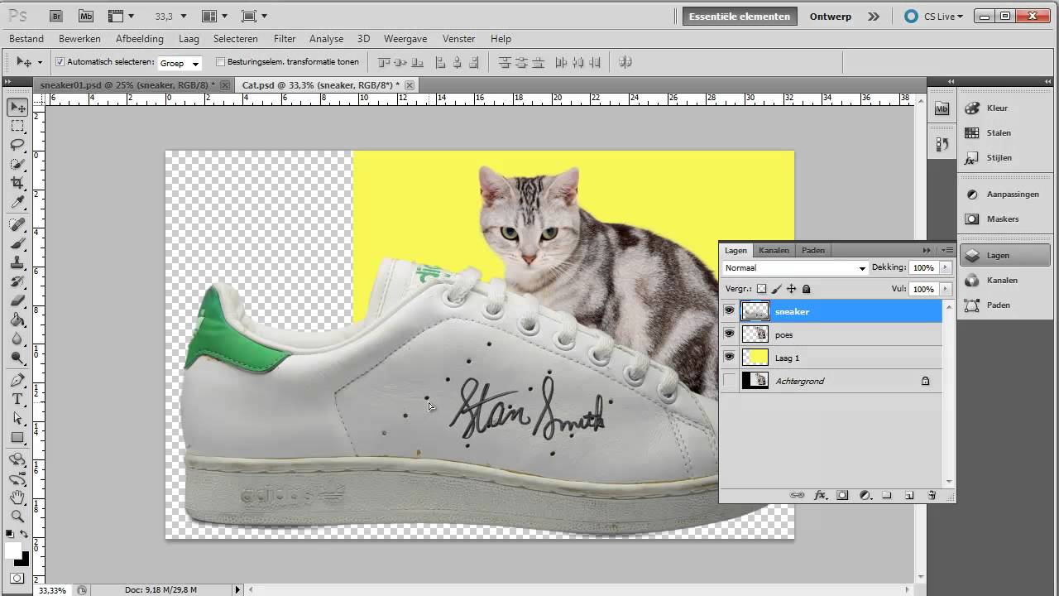This screenshot has width=1059, height=596.
Task: Select the Rectangle shape tool
Action: click(x=17, y=437)
